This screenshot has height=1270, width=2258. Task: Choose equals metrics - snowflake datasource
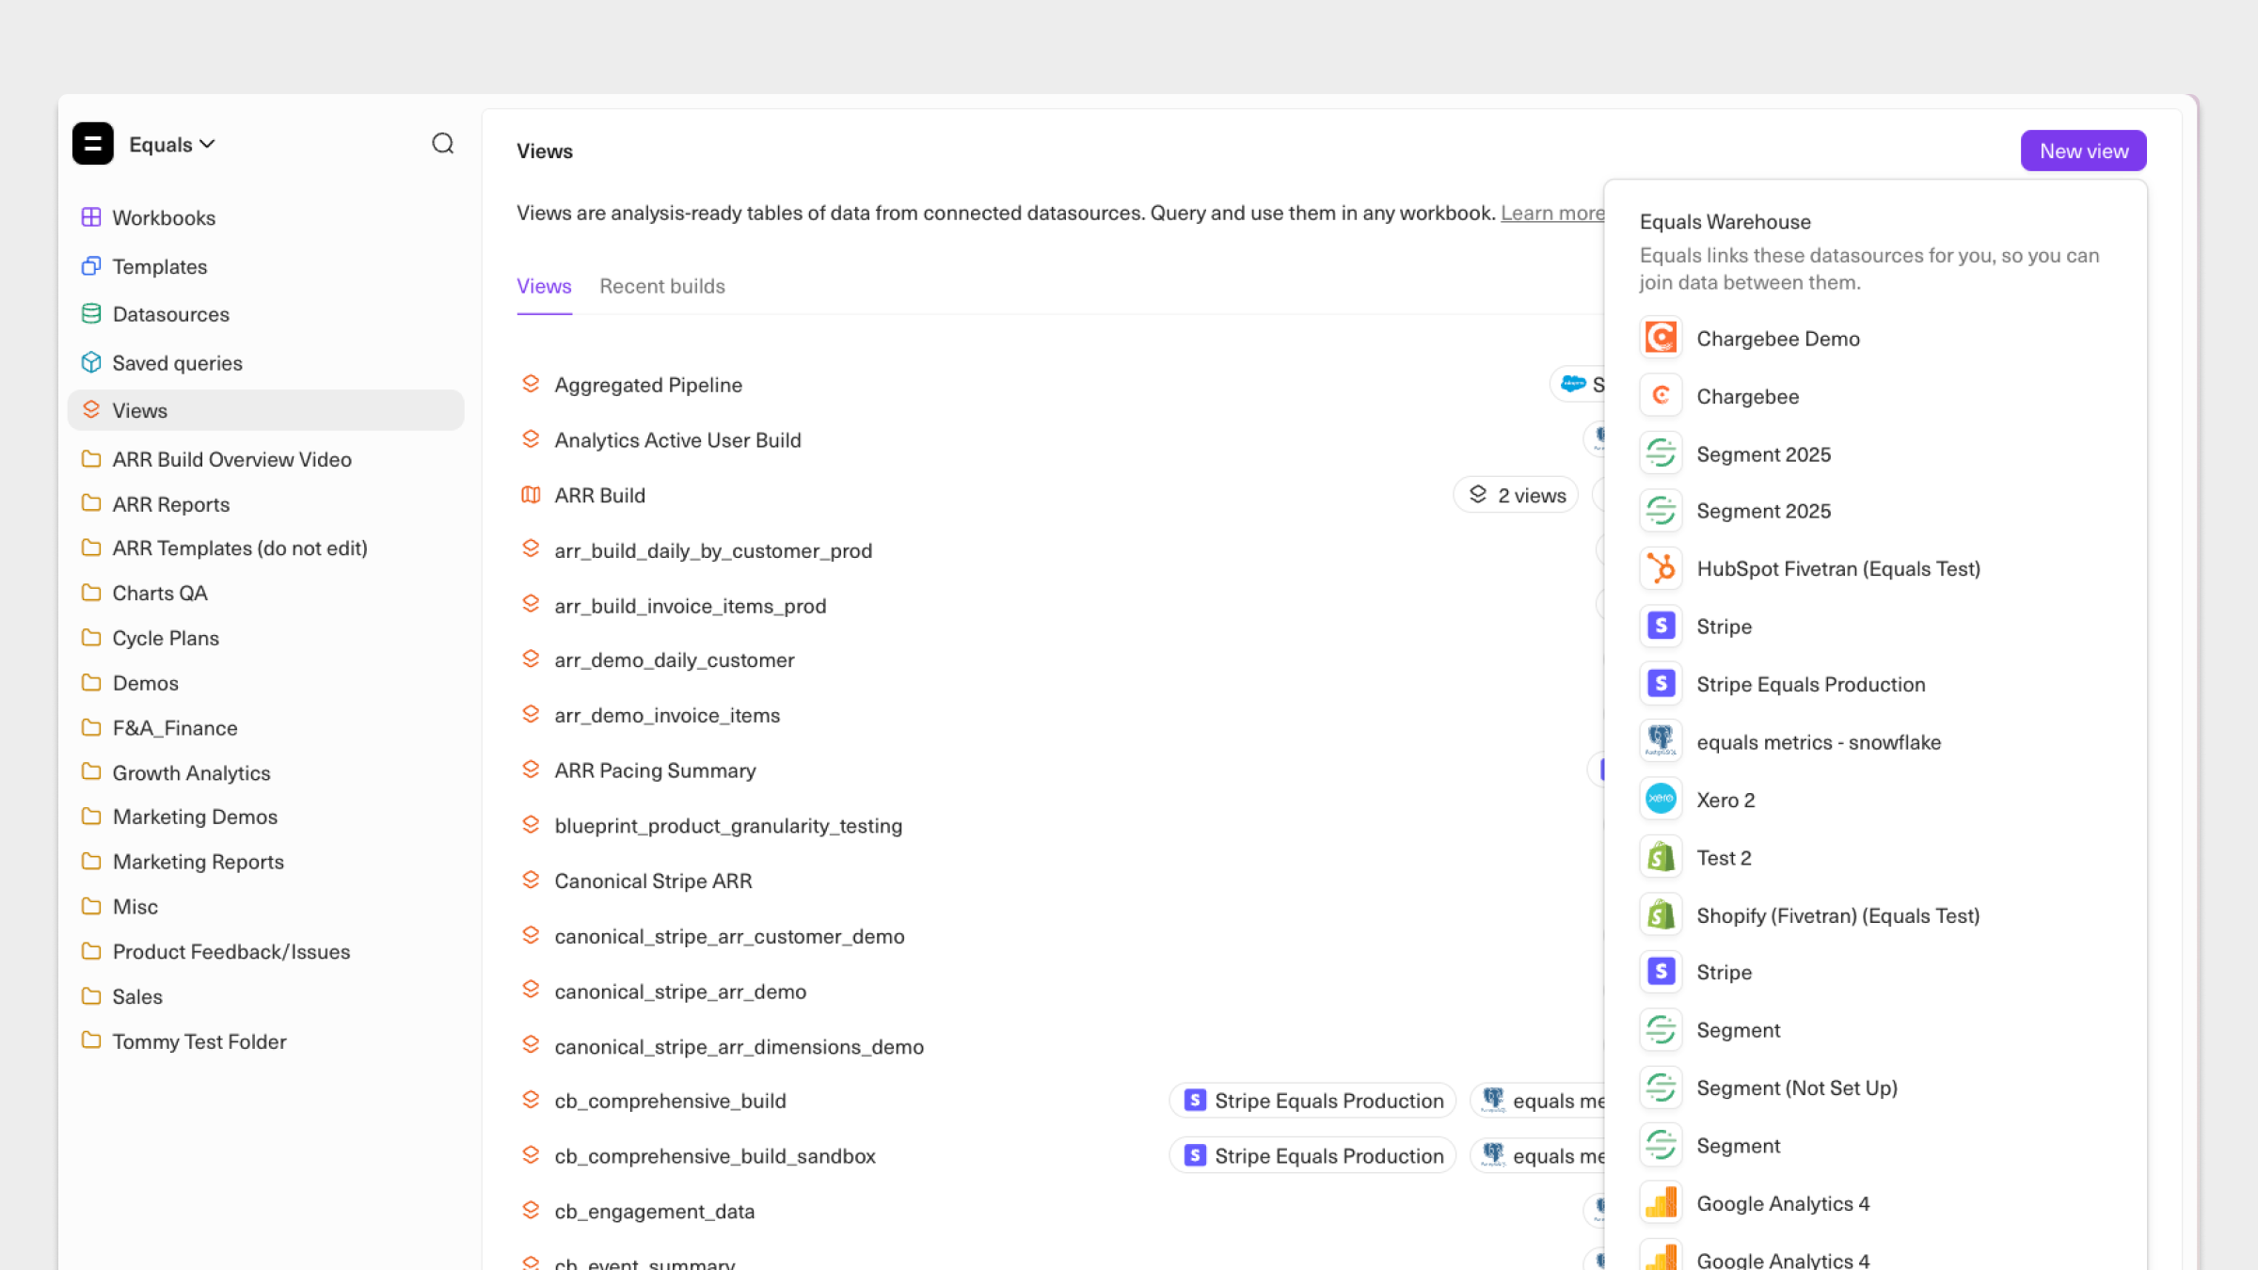click(x=1818, y=742)
